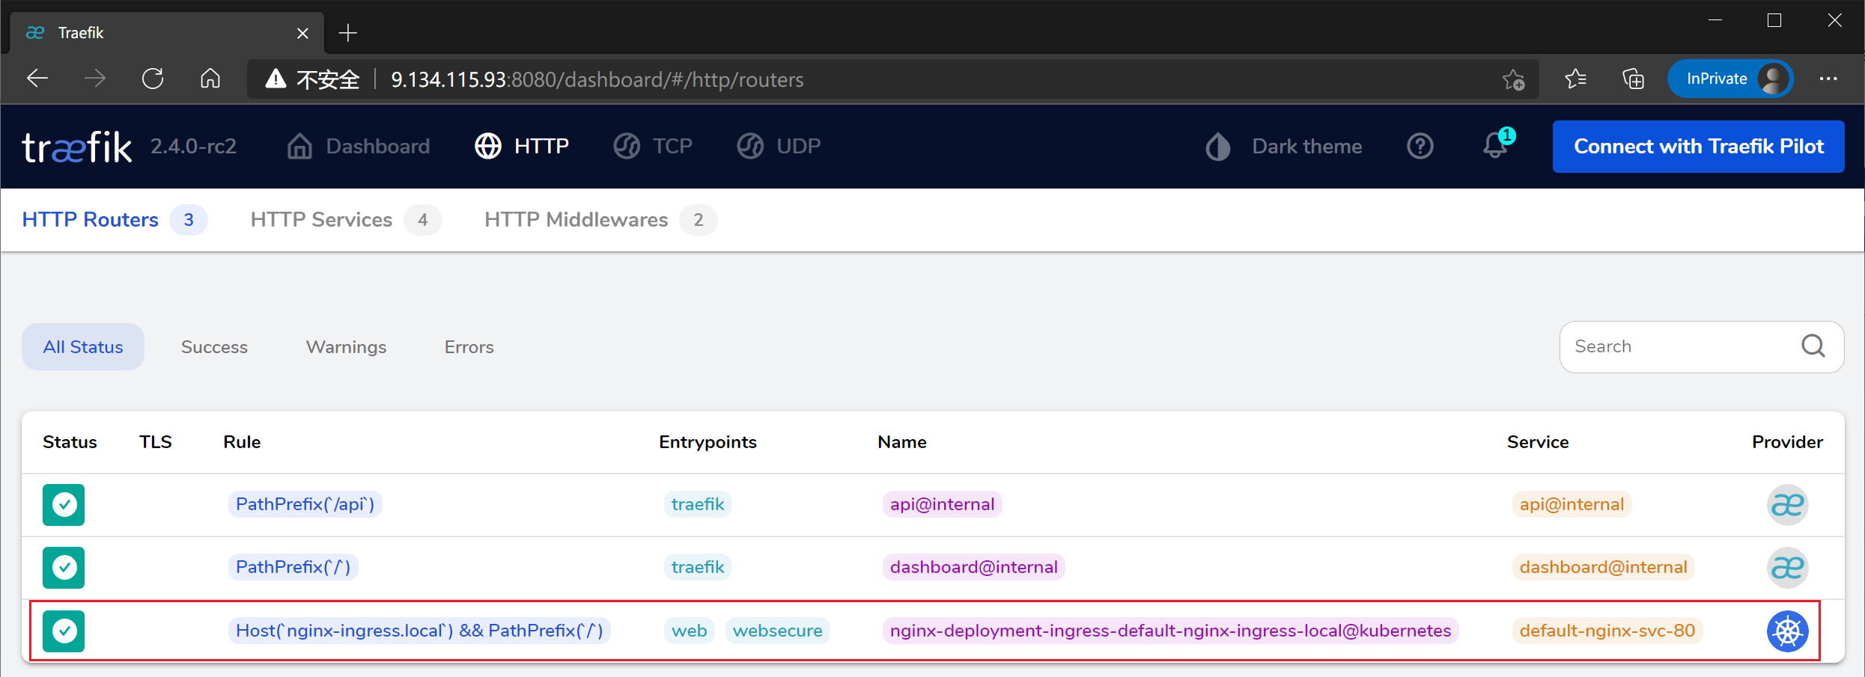
Task: Open the HTTP Middlewares tab
Action: [600, 220]
